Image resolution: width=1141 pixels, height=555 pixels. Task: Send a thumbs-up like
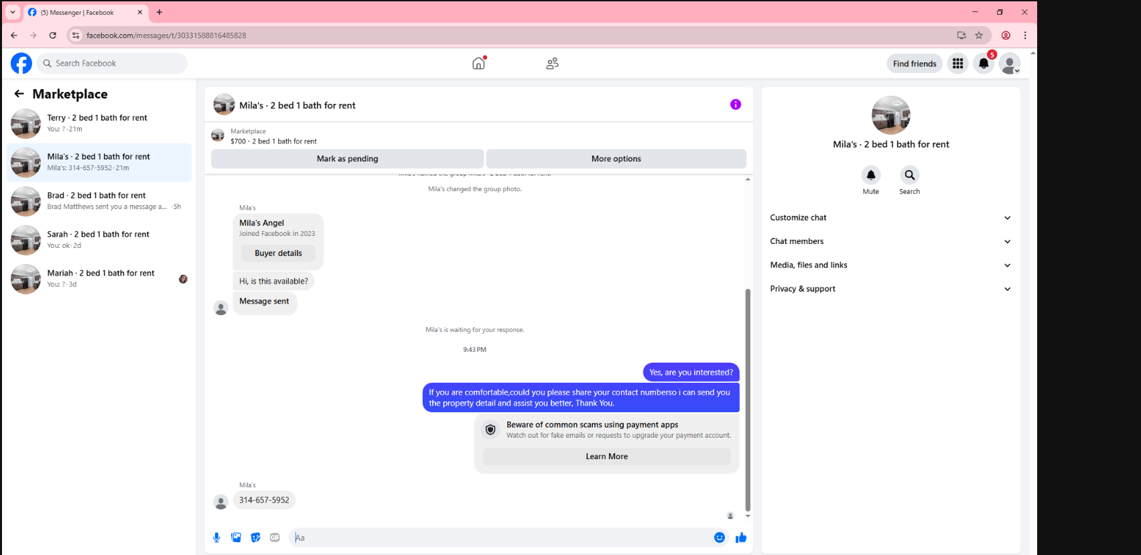[x=741, y=538]
